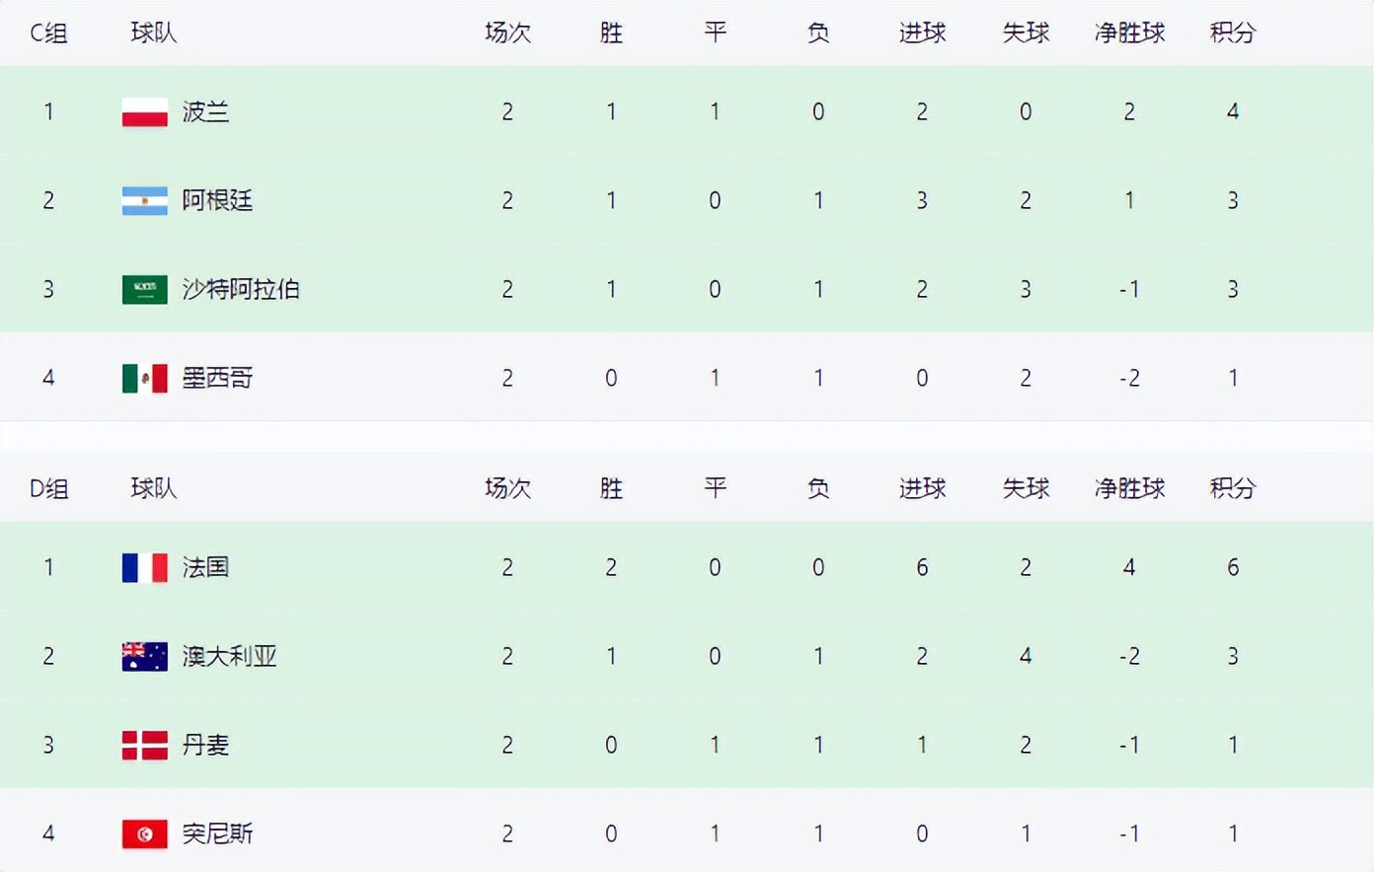Click the Australia flag icon
Screen dimensions: 1374x872
click(x=144, y=657)
